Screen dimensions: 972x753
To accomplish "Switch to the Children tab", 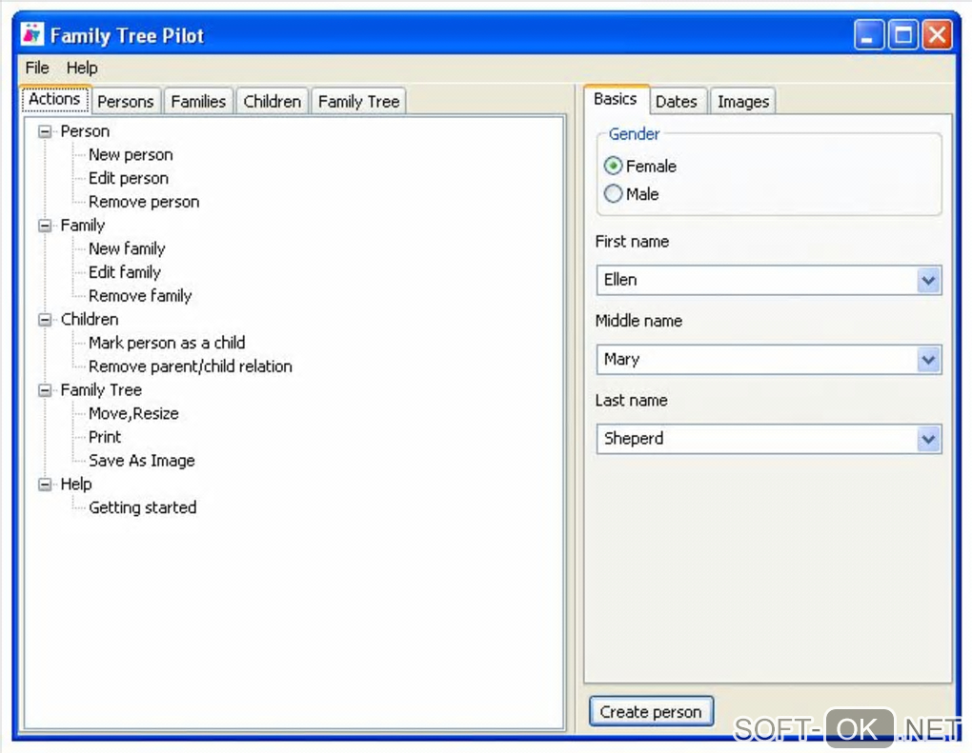I will point(273,101).
